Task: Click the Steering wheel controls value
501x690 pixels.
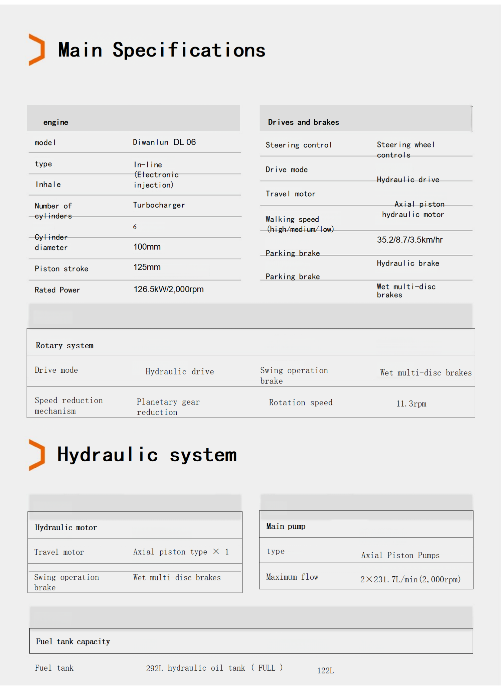Action: pyautogui.click(x=406, y=150)
